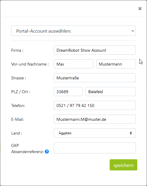This screenshot has height=186, width=147.
Task: Click the blue help icon beside Absenderreferenz
Action: pyautogui.click(x=47, y=152)
